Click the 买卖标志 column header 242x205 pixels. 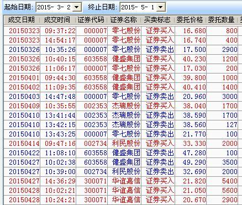pos(157,20)
